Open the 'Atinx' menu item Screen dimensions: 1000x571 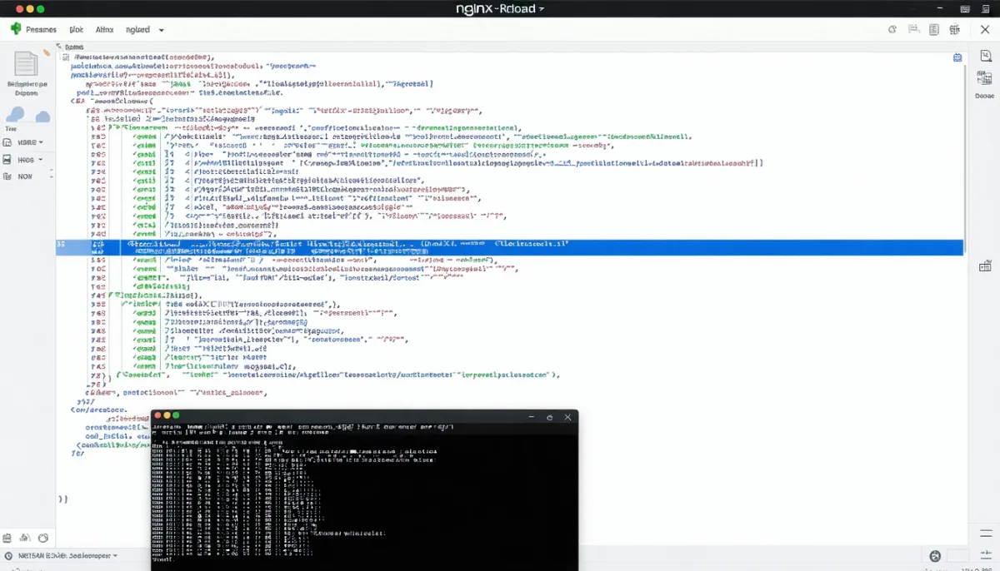(x=104, y=29)
